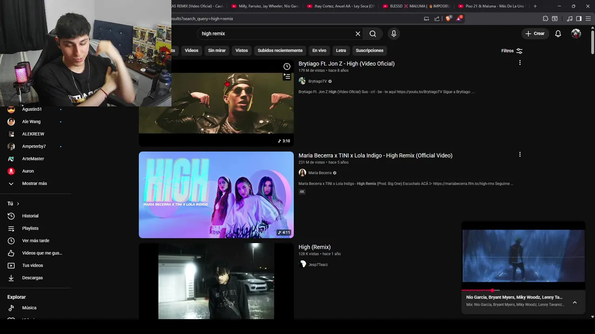Open the Jesp7Tearz channel name link
Image resolution: width=595 pixels, height=334 pixels.
pos(318,264)
